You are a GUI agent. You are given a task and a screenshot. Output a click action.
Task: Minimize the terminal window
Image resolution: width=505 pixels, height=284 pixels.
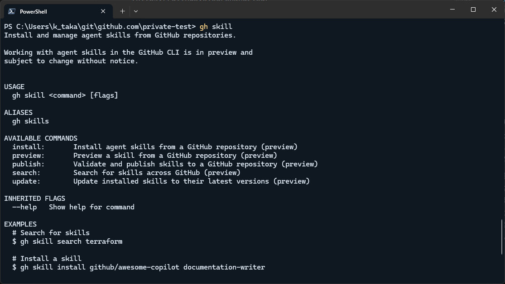pos(452,9)
